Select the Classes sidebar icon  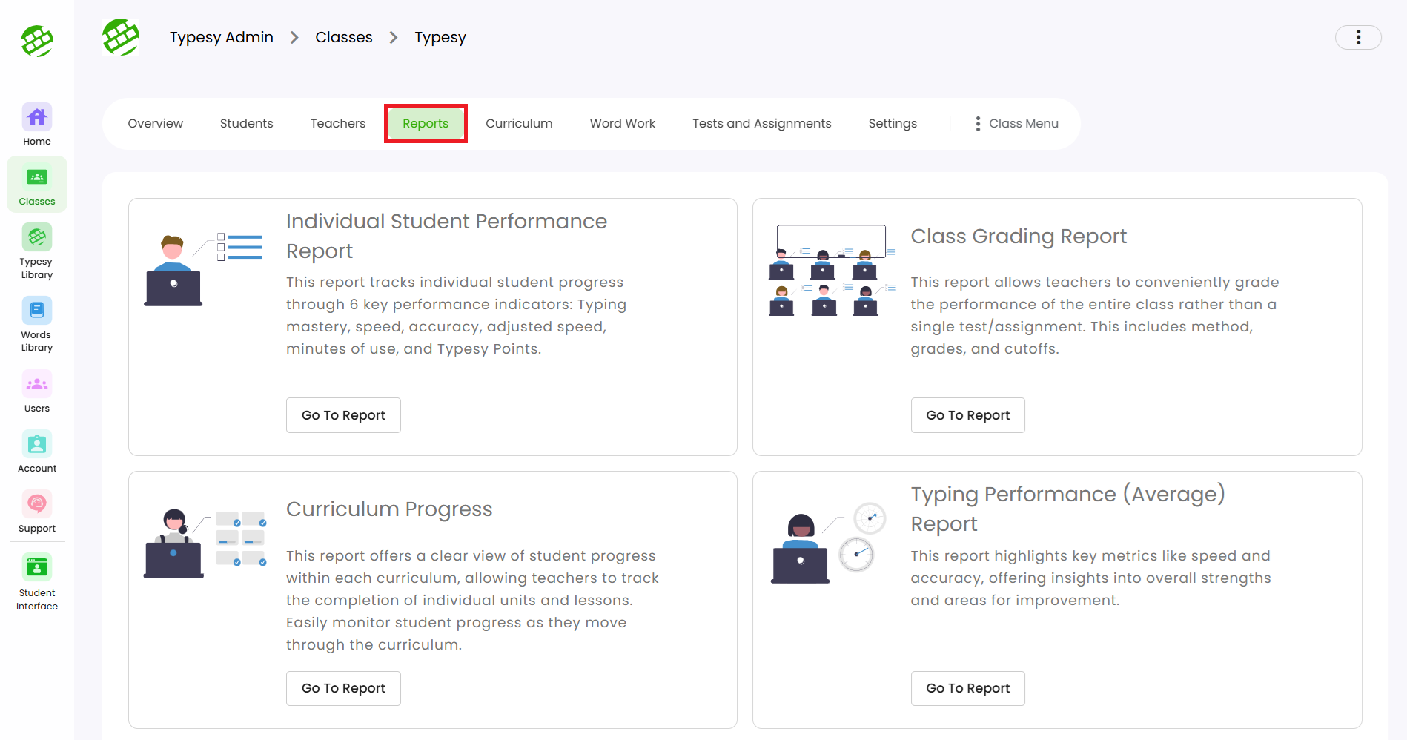pyautogui.click(x=37, y=178)
